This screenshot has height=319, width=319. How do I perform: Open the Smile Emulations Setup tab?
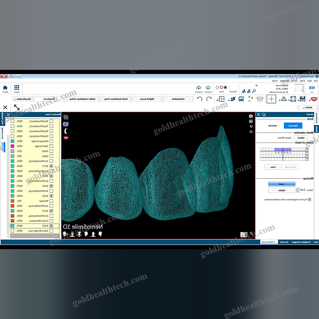tap(82, 99)
